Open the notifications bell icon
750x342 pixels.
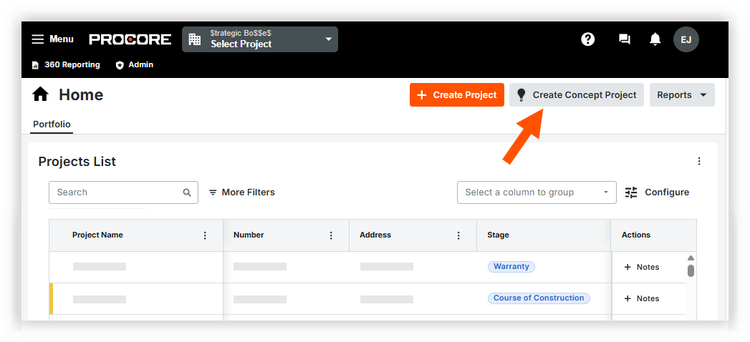tap(655, 39)
